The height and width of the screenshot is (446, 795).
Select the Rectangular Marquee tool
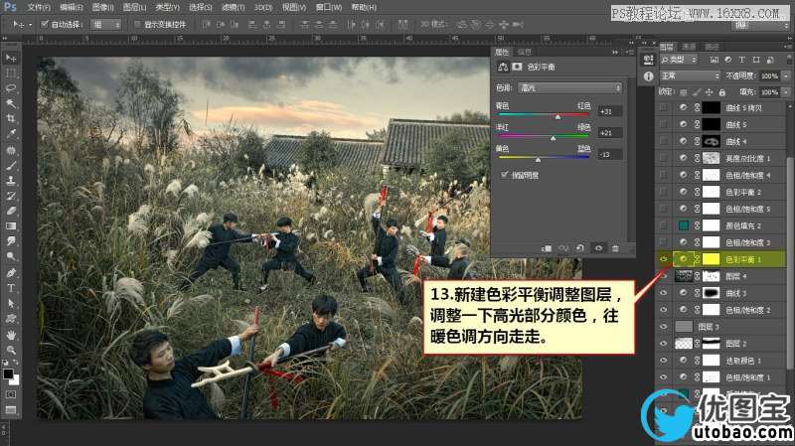point(11,73)
